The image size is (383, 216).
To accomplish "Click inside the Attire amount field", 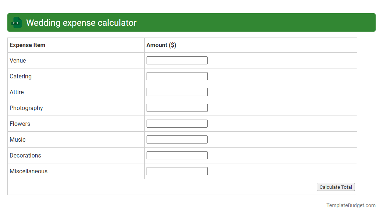I will click(x=177, y=92).
